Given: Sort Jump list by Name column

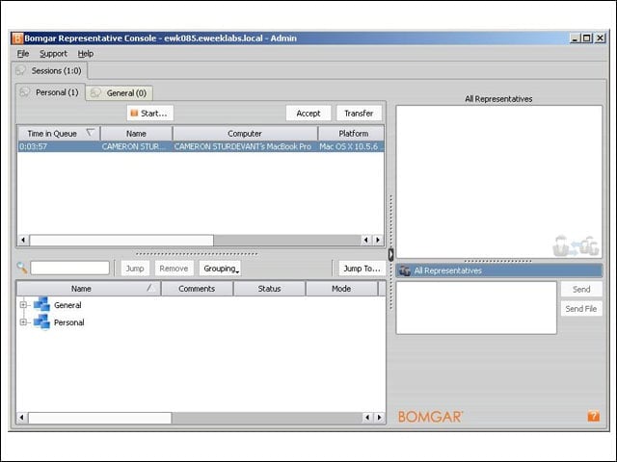Looking at the screenshot, I should pos(89,289).
